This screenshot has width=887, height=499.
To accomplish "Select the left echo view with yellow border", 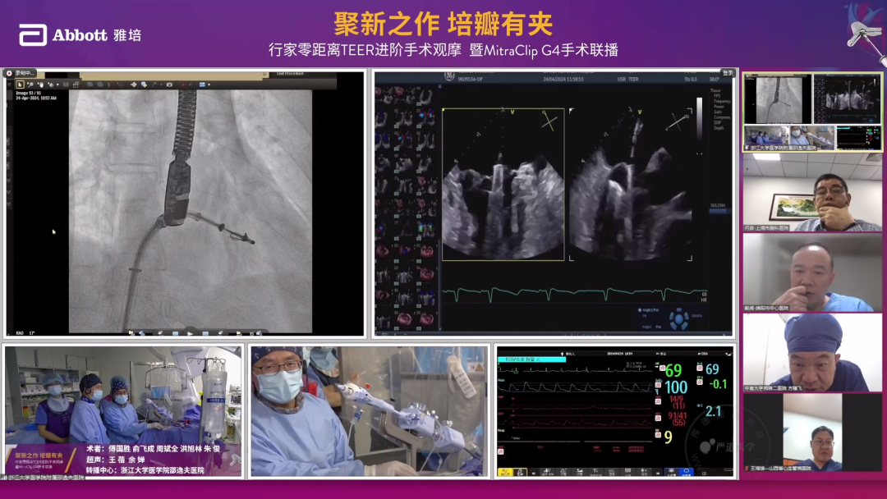I will pos(503,184).
